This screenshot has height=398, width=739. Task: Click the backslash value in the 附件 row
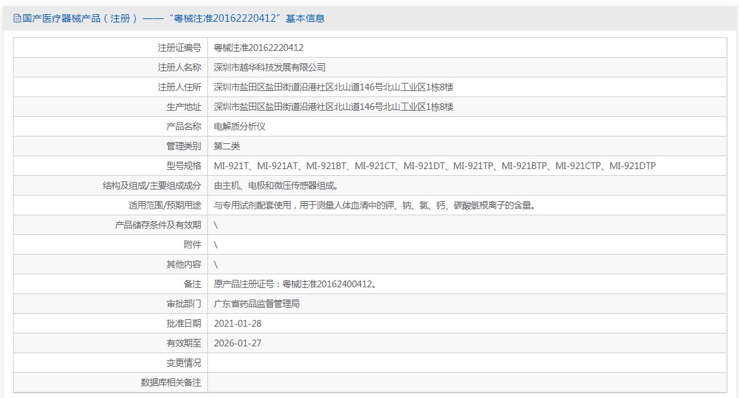point(216,245)
